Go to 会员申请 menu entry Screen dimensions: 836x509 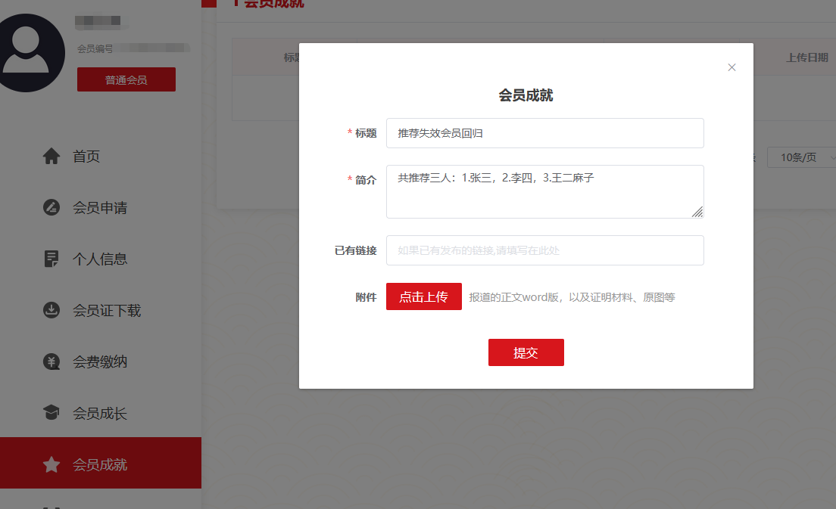tap(100, 208)
